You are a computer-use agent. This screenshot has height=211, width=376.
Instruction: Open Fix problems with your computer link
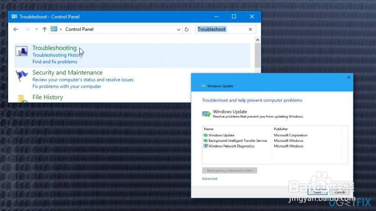tap(67, 87)
